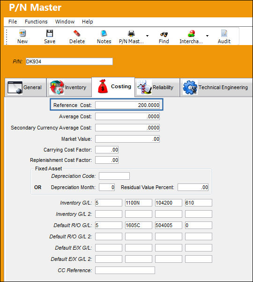
Task: Switch to the Reliability tab
Action: [x=157, y=87]
